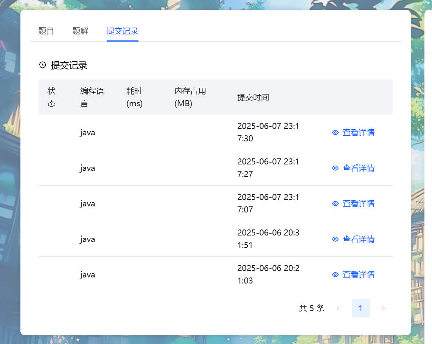The width and height of the screenshot is (432, 344).
Task: Click the eye icon in the first submission row
Action: coord(335,132)
